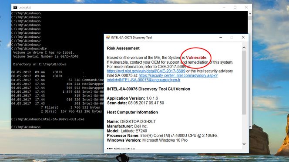Open the security-center.intel.com advisory link

(162, 78)
